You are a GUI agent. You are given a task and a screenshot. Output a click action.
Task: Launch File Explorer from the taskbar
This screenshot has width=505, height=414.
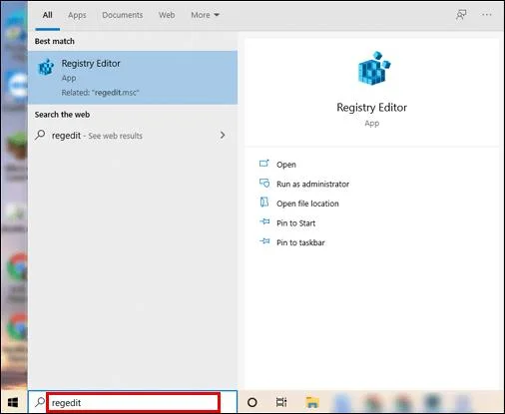[312, 402]
